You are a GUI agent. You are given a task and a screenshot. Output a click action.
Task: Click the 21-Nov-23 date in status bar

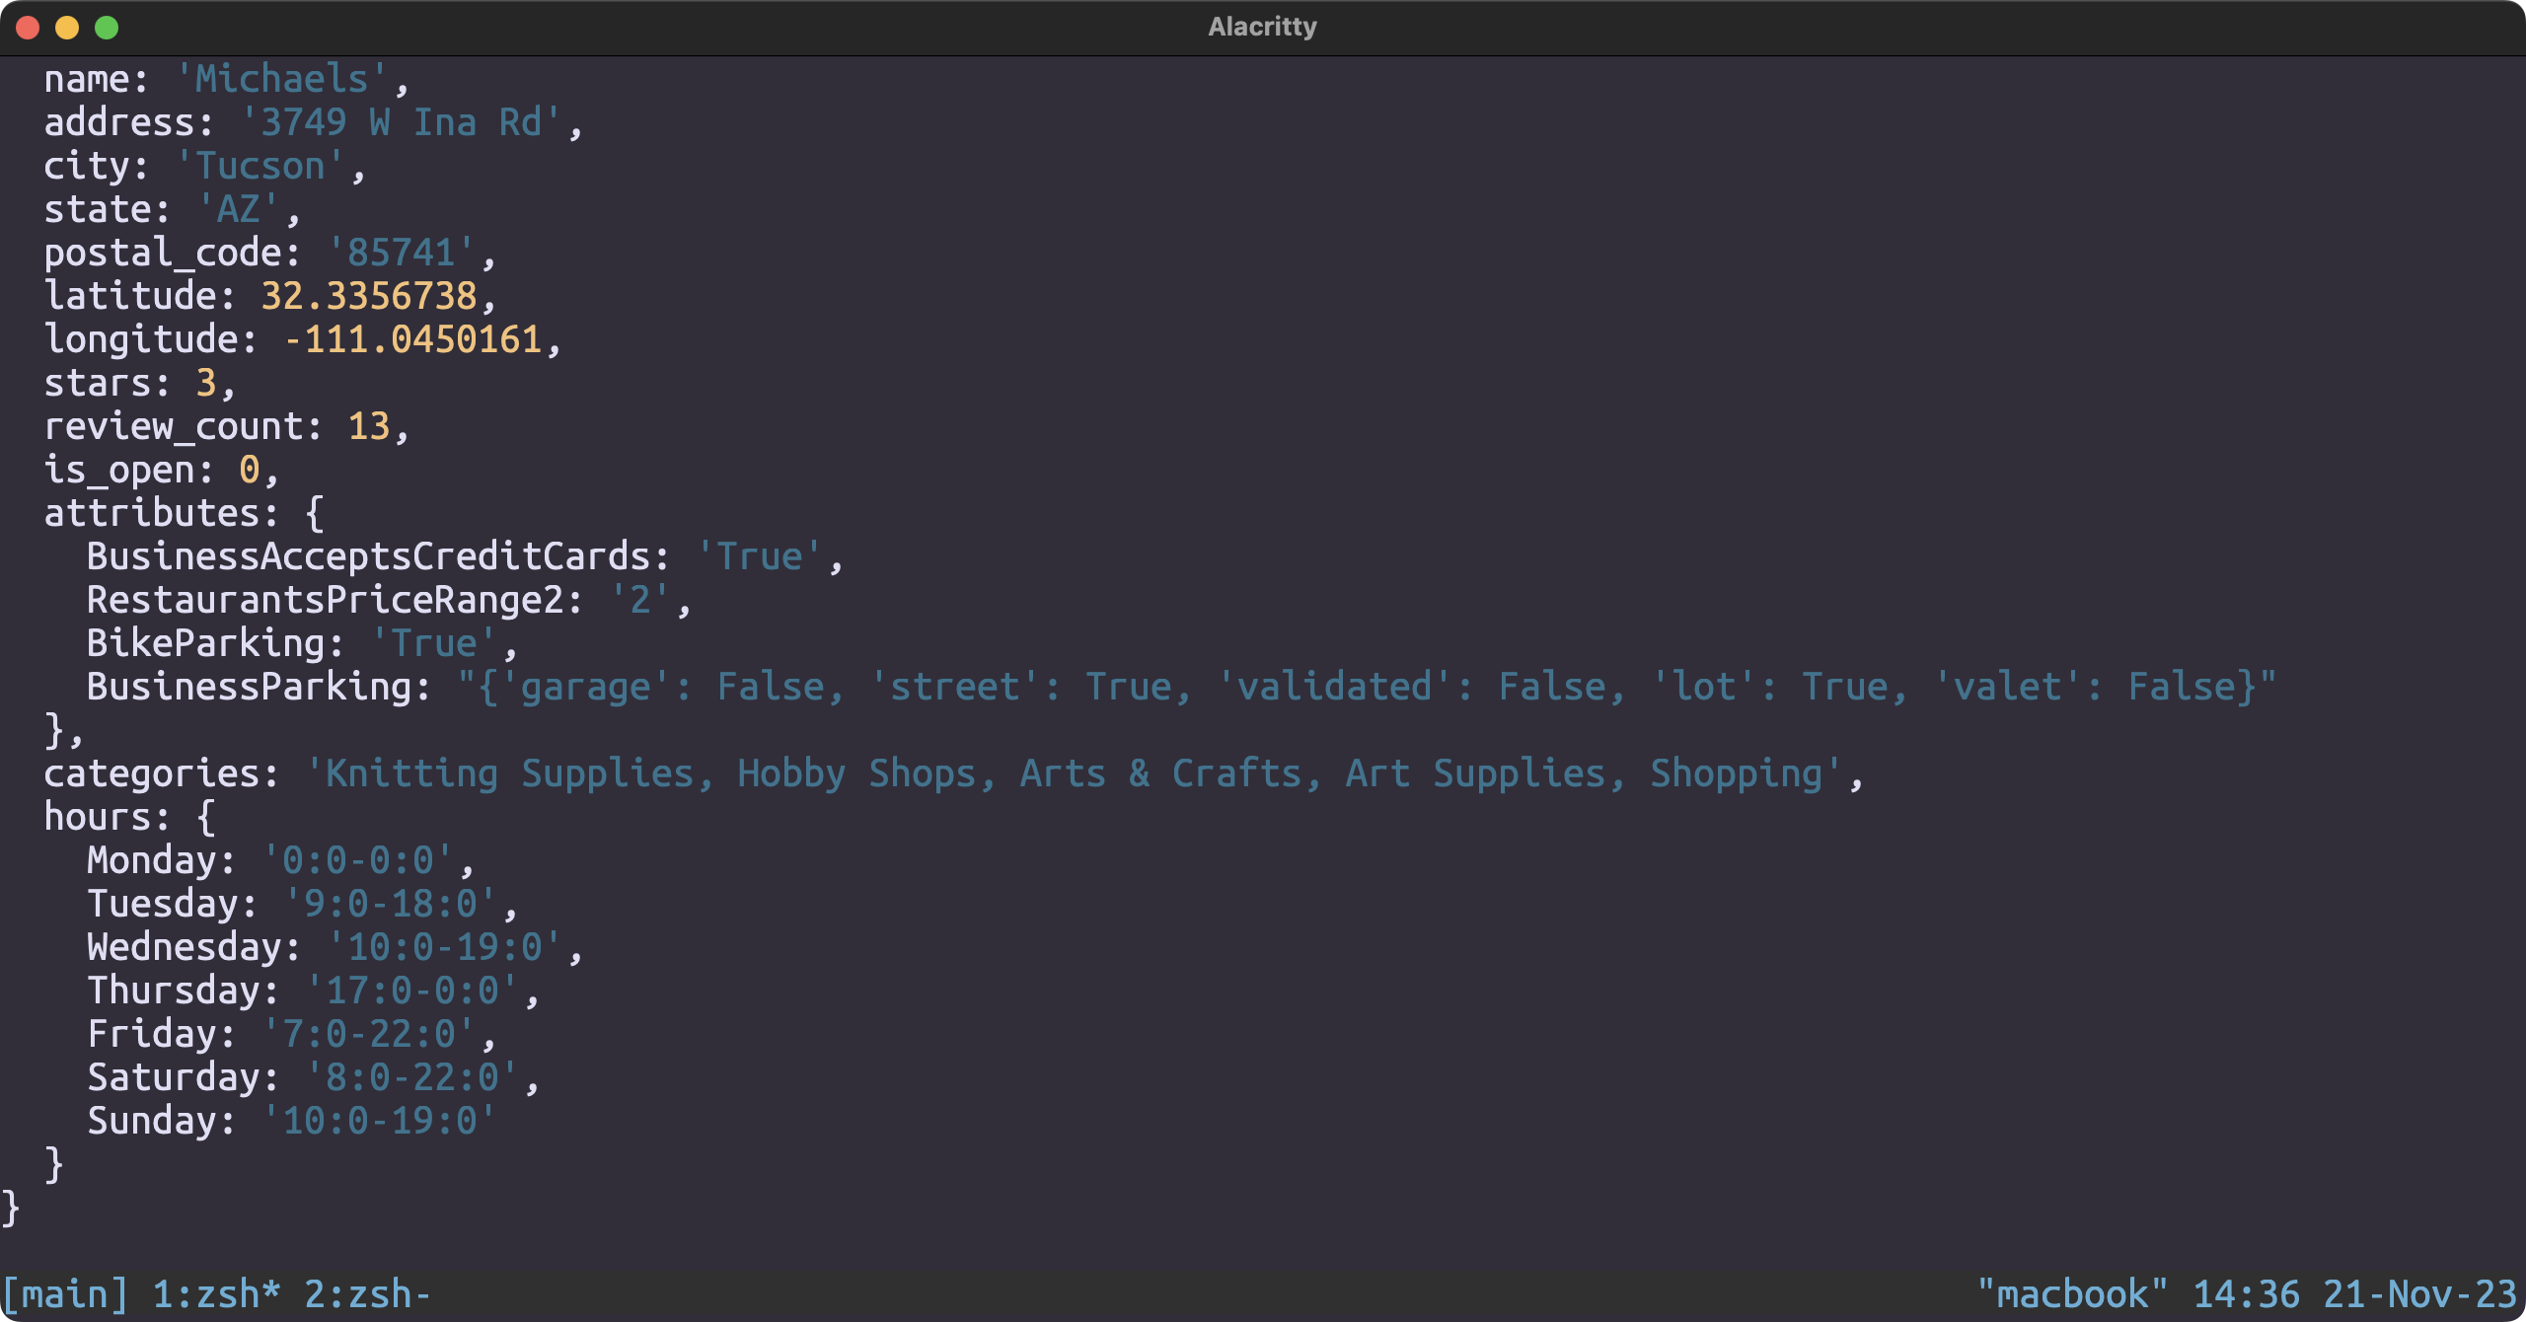coord(2419,1294)
